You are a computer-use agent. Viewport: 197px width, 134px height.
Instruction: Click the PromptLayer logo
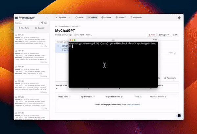25,18
